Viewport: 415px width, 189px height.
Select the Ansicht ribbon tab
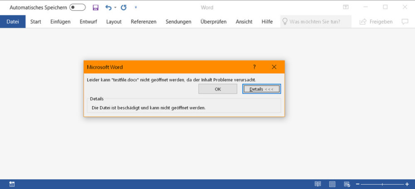click(244, 22)
